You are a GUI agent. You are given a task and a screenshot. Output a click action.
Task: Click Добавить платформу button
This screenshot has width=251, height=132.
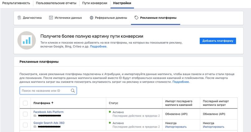[x=218, y=41]
